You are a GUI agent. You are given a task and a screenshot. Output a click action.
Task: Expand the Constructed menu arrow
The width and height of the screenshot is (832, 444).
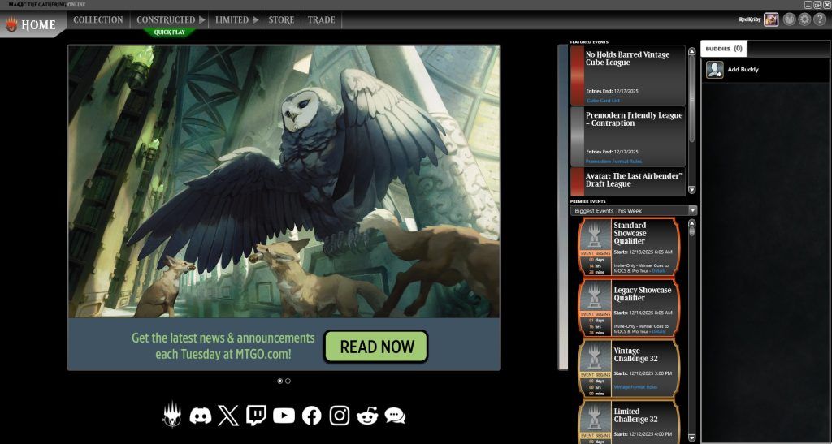pyautogui.click(x=201, y=20)
